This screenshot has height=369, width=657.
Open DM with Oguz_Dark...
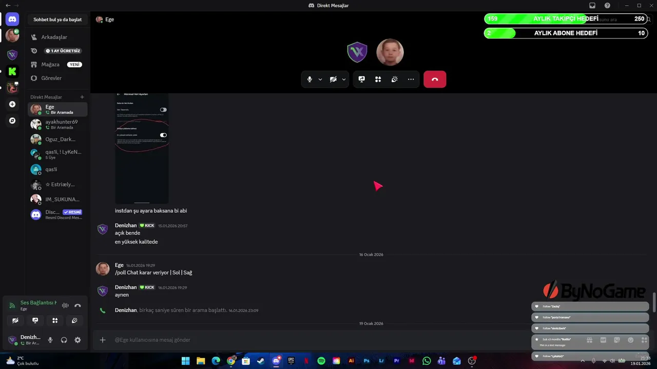point(58,139)
